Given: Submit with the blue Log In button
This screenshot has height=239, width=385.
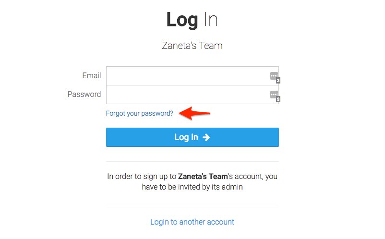Looking at the screenshot, I should click(x=192, y=137).
